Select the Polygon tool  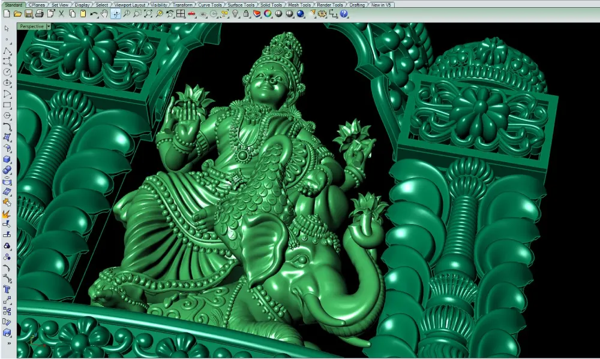pos(7,116)
